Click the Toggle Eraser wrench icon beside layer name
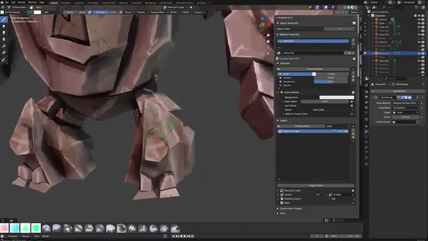Screen dimensions: 428x241 click(x=353, y=190)
